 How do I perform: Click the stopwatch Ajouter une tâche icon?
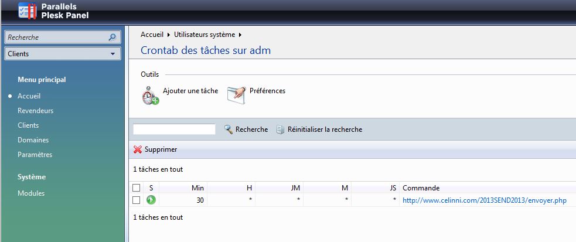150,96
